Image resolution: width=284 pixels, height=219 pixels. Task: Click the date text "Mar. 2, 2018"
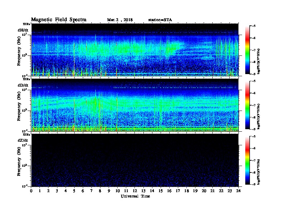pos(120,20)
